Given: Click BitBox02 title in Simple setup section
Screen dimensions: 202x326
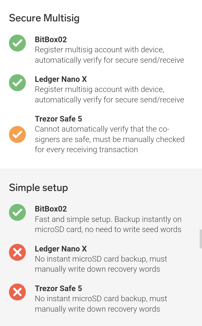Looking at the screenshot, I should 51,209.
